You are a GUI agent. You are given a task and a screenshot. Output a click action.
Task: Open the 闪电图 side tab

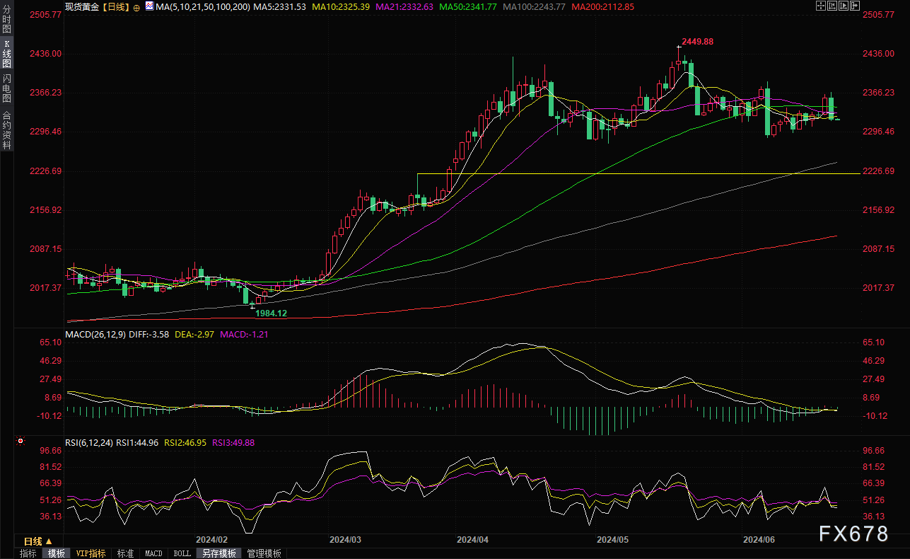click(6, 88)
